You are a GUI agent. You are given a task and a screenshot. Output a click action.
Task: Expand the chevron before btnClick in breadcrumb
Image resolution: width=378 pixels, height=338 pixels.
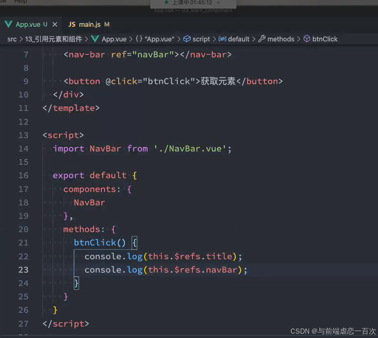299,39
